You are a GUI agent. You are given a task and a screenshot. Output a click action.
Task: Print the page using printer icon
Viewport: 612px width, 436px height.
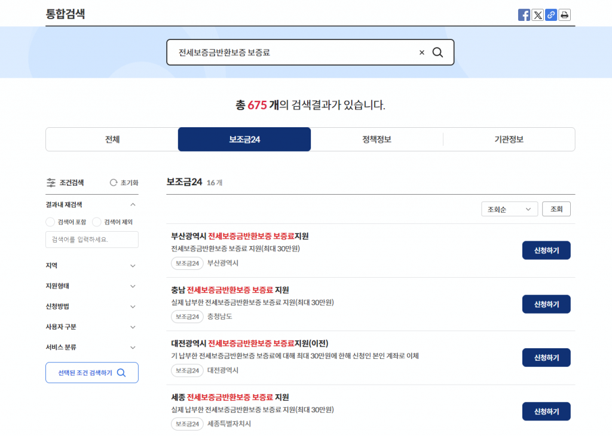click(x=565, y=16)
